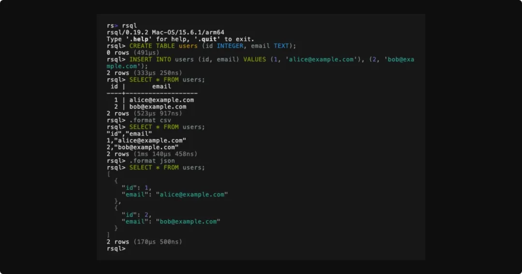
Task: Click the '.format csv' command
Action: (150, 120)
